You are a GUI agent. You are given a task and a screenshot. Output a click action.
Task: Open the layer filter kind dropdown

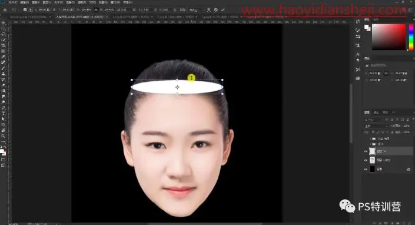[x=373, y=120]
